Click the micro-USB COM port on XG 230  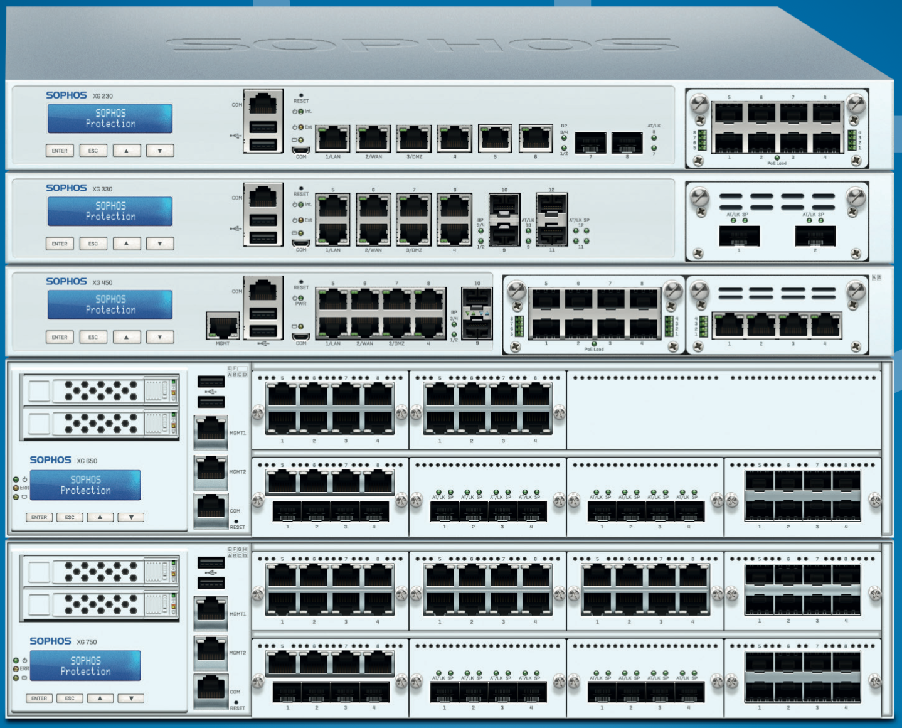pos(301,150)
